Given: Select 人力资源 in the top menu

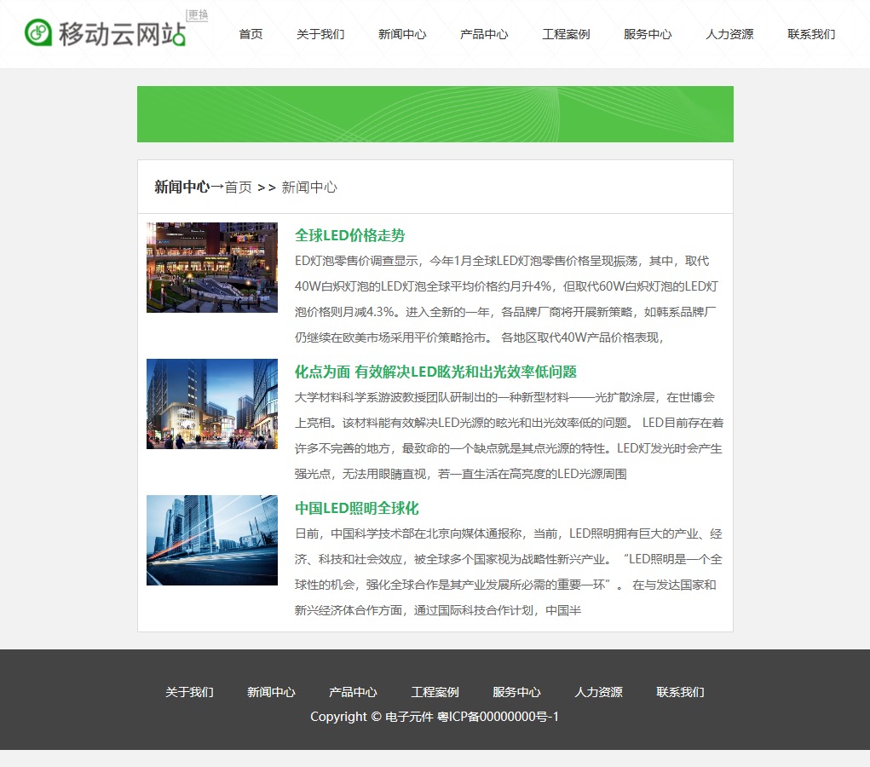Looking at the screenshot, I should point(729,34).
